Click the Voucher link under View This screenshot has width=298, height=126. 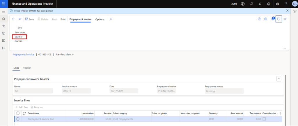19,37
